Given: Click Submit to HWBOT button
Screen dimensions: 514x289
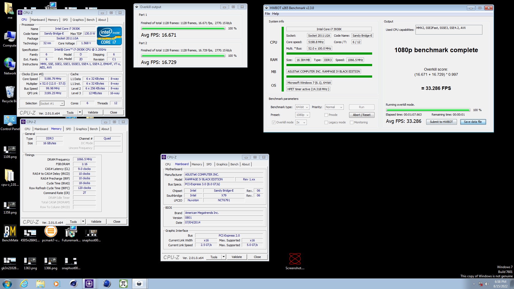Looking at the screenshot, I should (x=441, y=122).
